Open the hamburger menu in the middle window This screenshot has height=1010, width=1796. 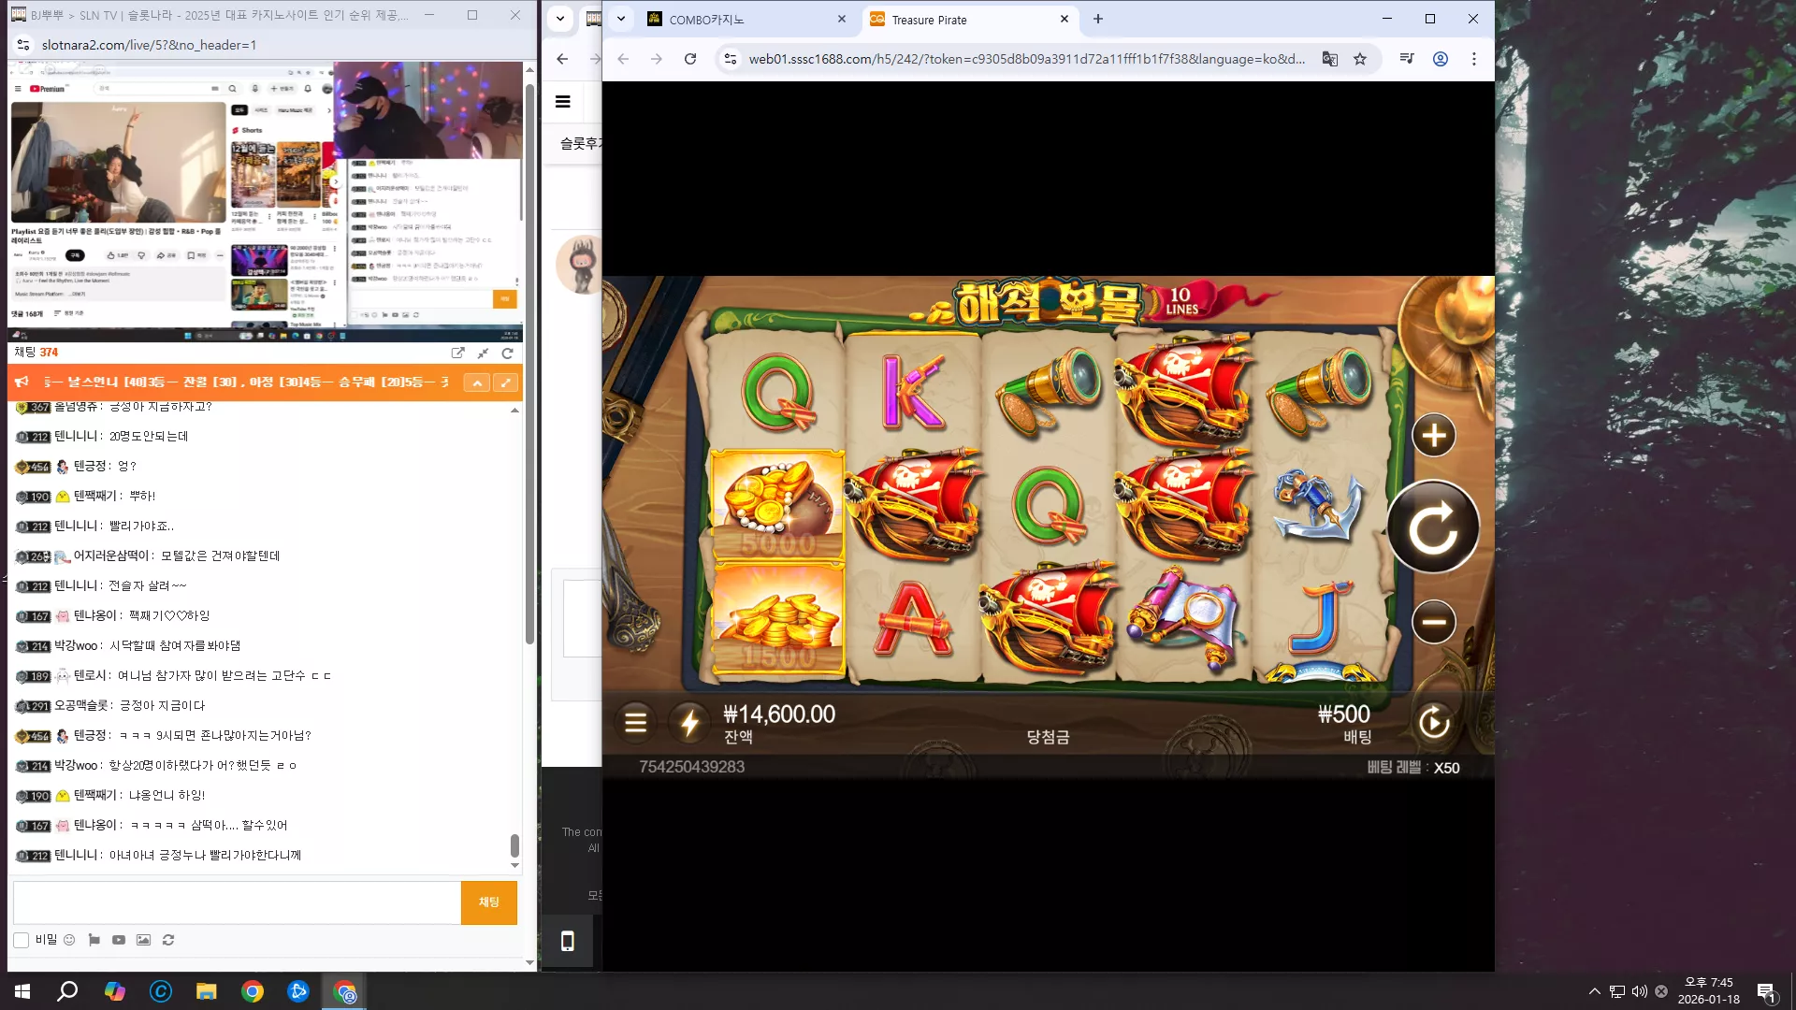coord(563,102)
